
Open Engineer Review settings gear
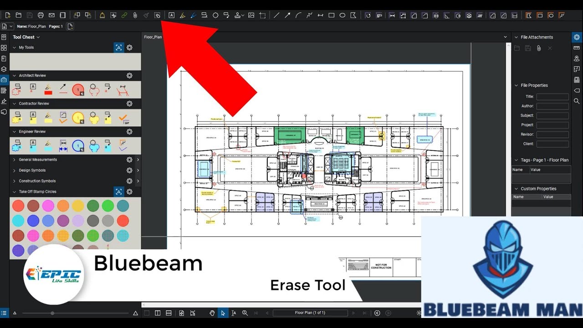129,132
